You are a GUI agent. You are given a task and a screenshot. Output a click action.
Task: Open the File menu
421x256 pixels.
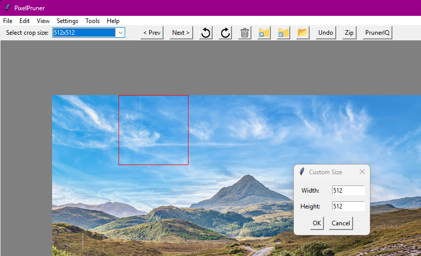pos(8,21)
